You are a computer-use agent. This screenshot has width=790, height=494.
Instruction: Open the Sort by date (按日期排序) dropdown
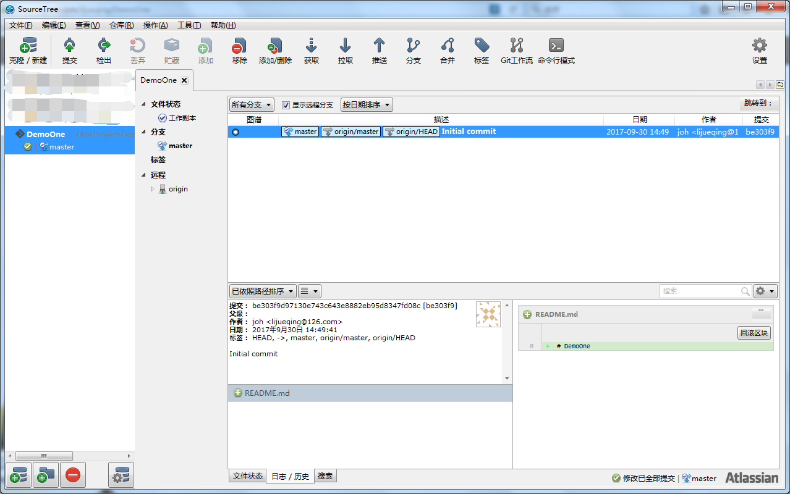(367, 105)
